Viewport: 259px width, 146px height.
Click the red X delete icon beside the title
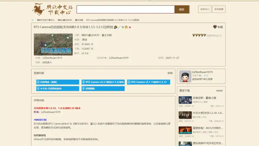[130, 27]
